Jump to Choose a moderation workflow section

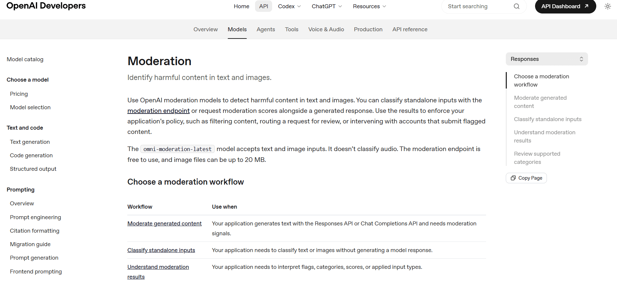(x=542, y=80)
